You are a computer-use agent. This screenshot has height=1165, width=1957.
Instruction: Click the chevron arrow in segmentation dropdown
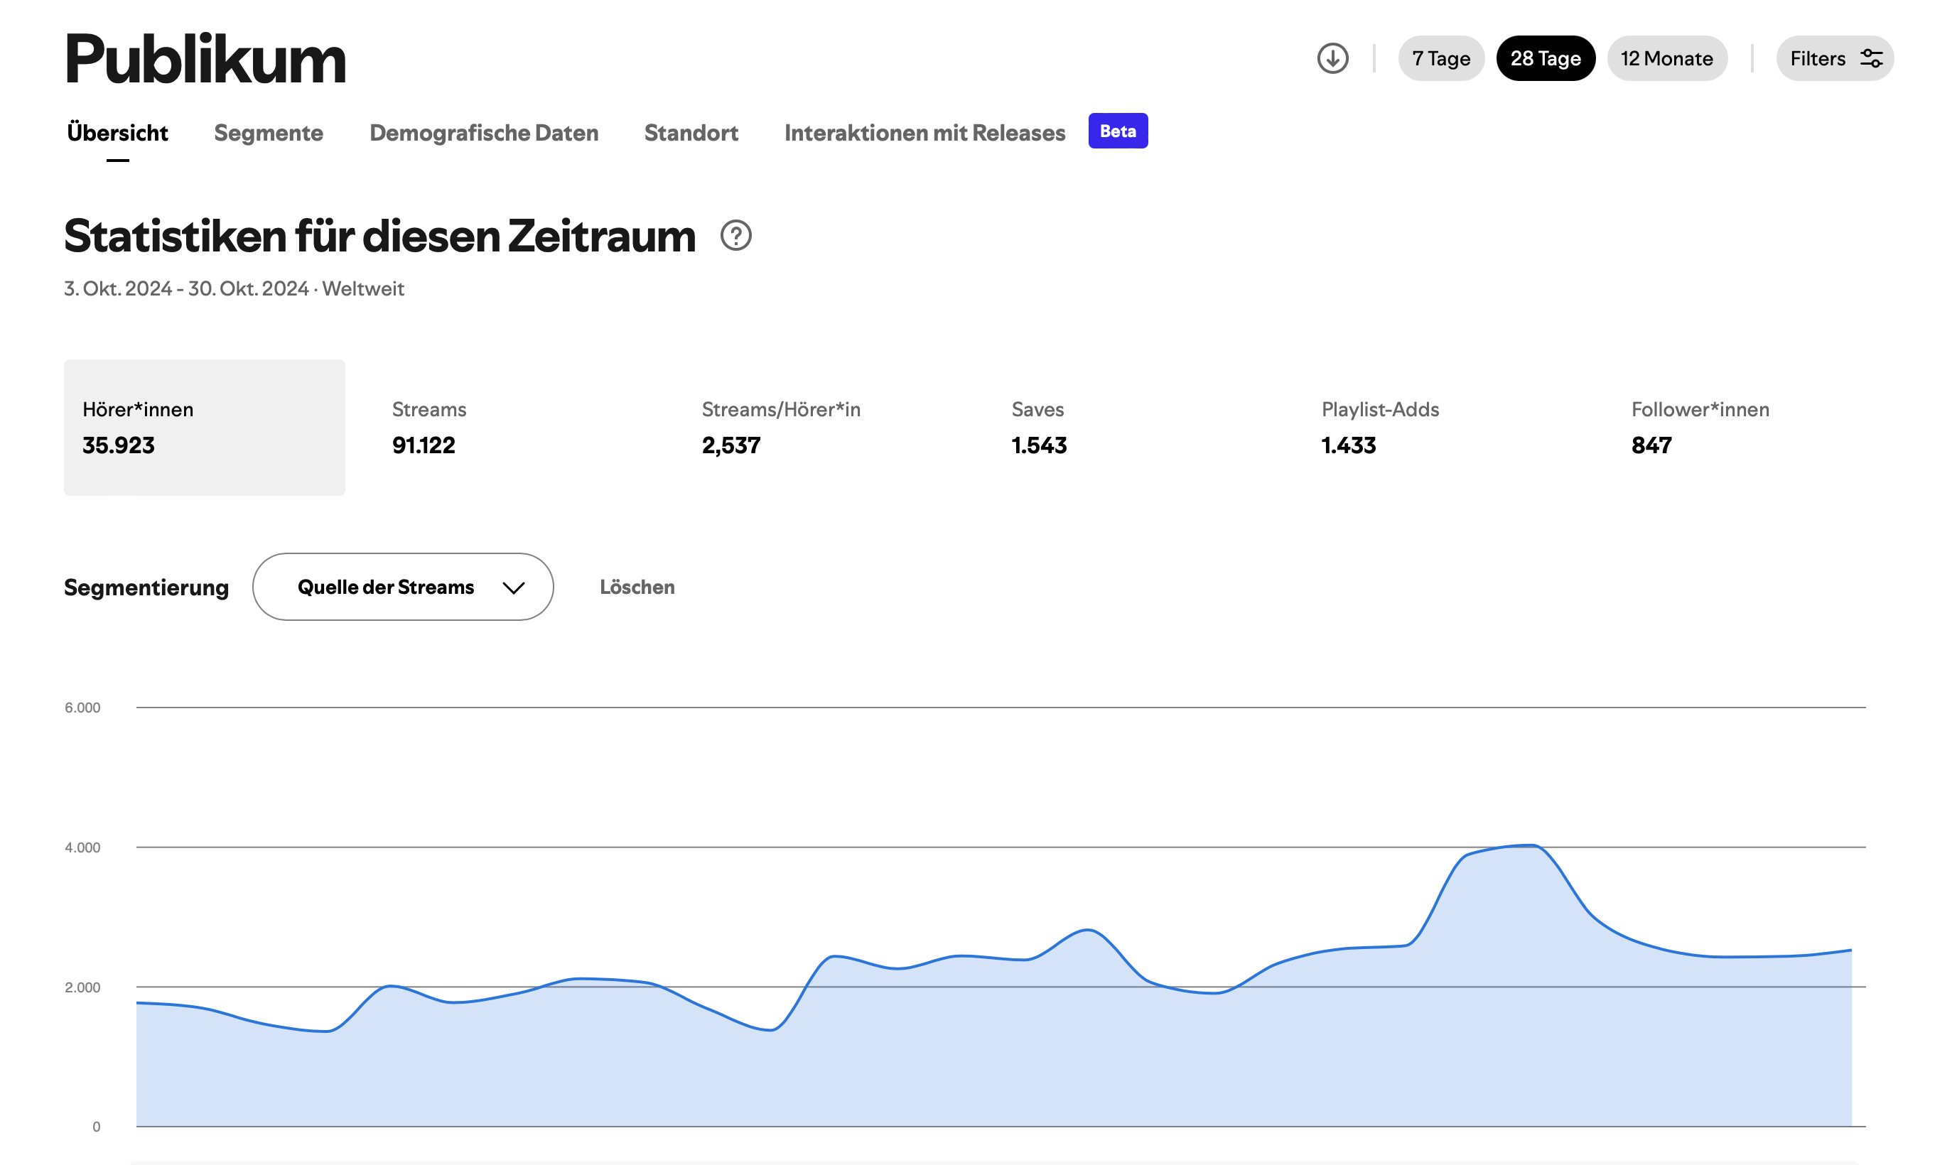point(514,588)
